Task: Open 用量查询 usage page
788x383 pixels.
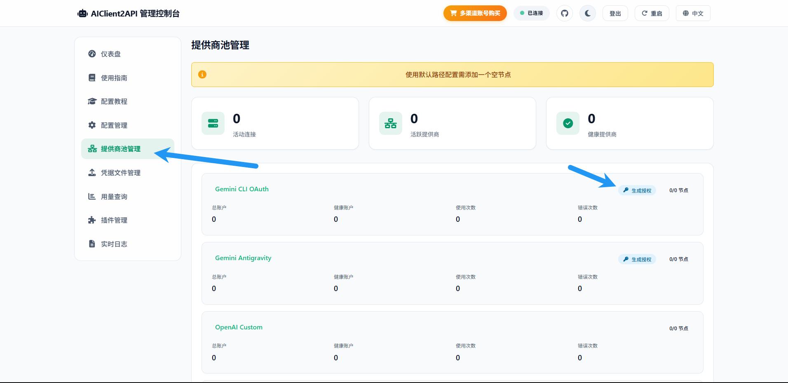Action: coord(114,197)
